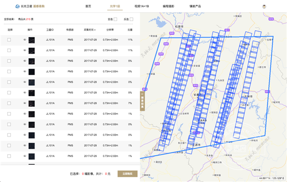
Task: Click the 长光卫星 logo icon
Action: 17,6
